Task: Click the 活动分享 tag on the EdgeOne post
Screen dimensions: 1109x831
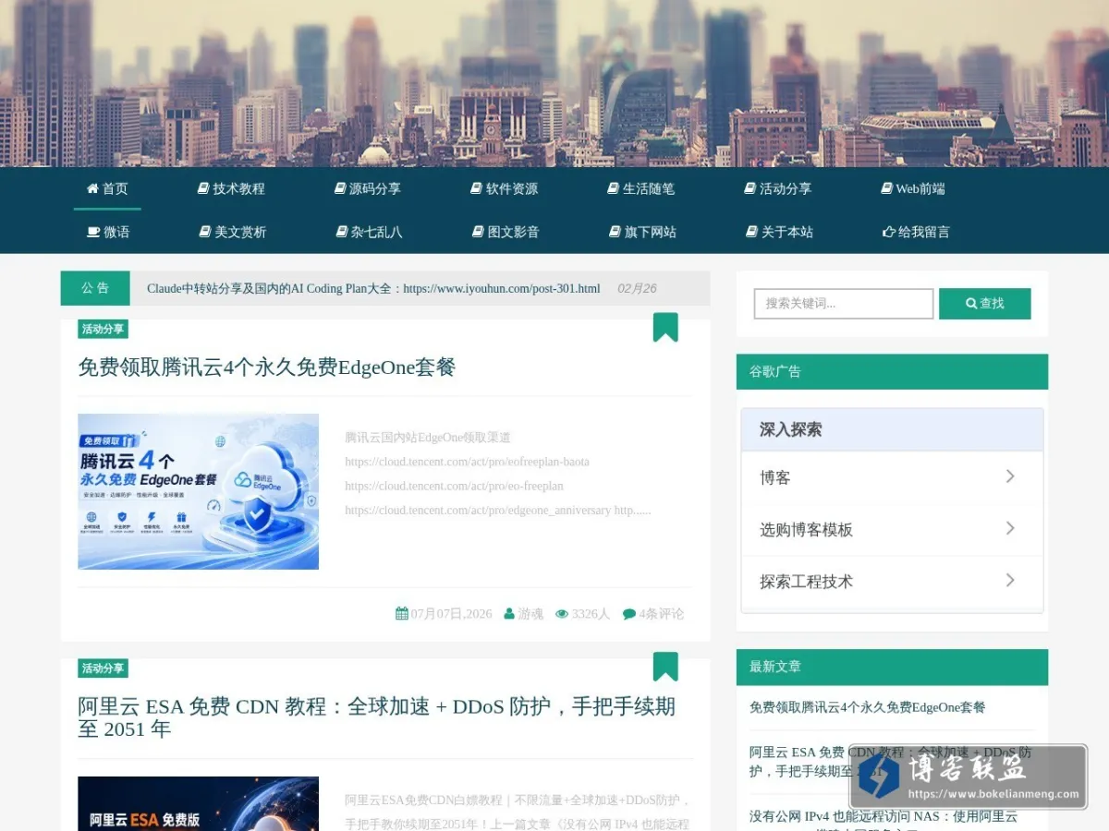Action: pos(103,329)
